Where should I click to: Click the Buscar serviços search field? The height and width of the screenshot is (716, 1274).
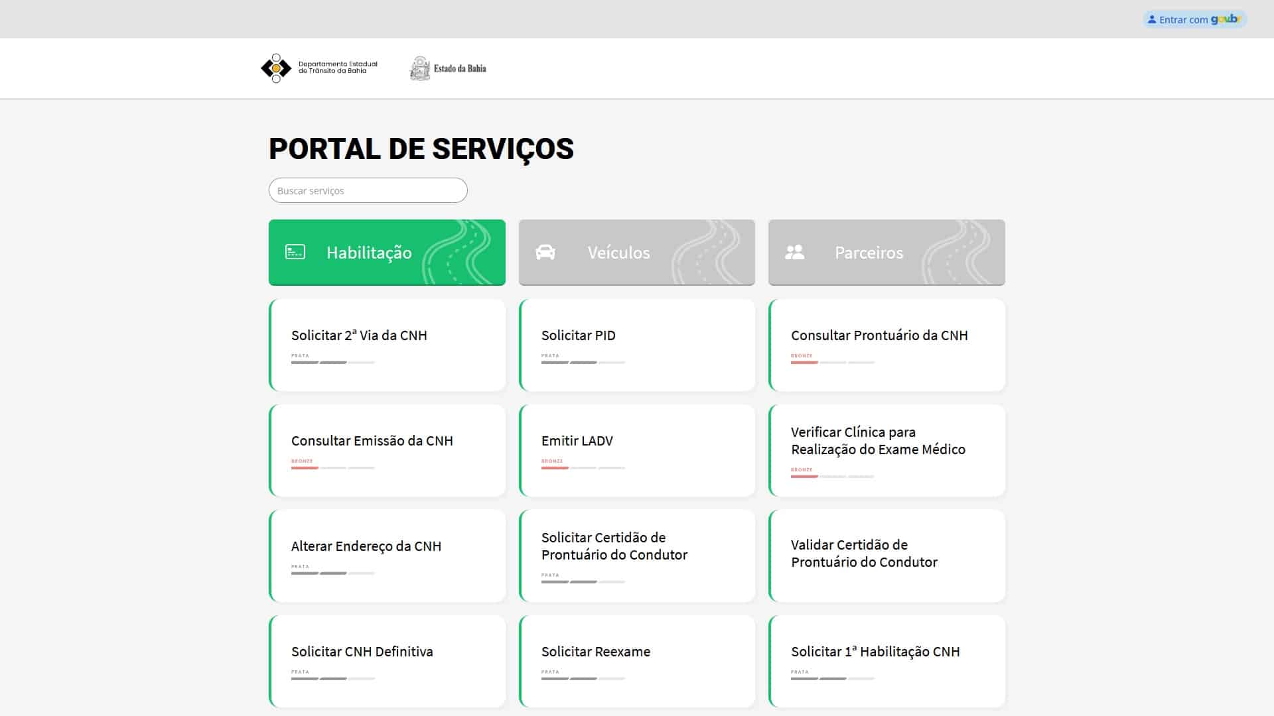point(368,190)
